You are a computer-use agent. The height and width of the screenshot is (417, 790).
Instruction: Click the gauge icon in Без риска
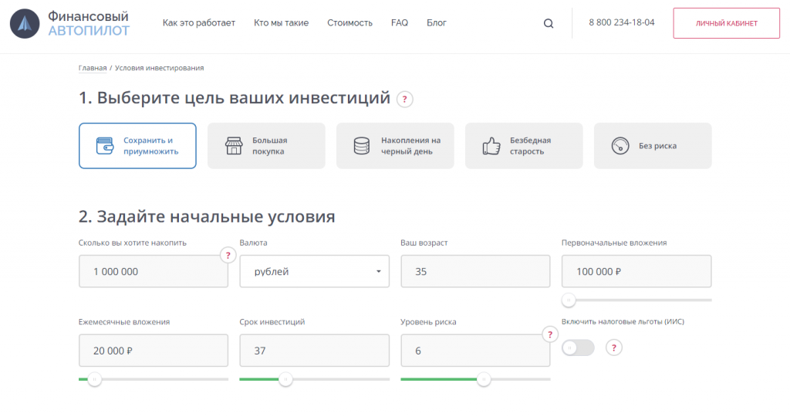point(620,146)
